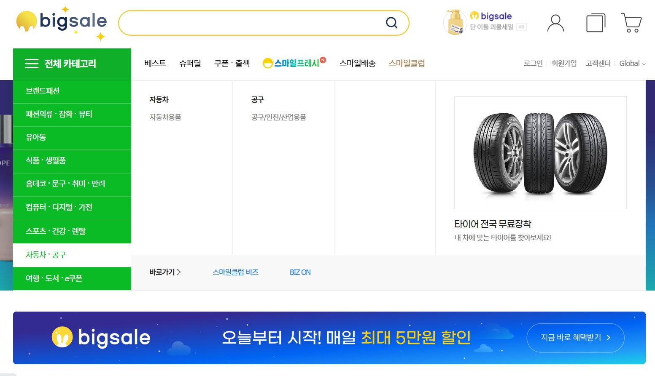Click the 공구 heading

point(258,100)
